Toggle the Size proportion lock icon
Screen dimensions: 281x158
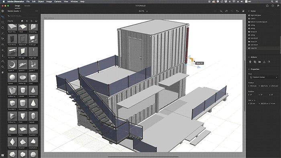click(x=255, y=100)
